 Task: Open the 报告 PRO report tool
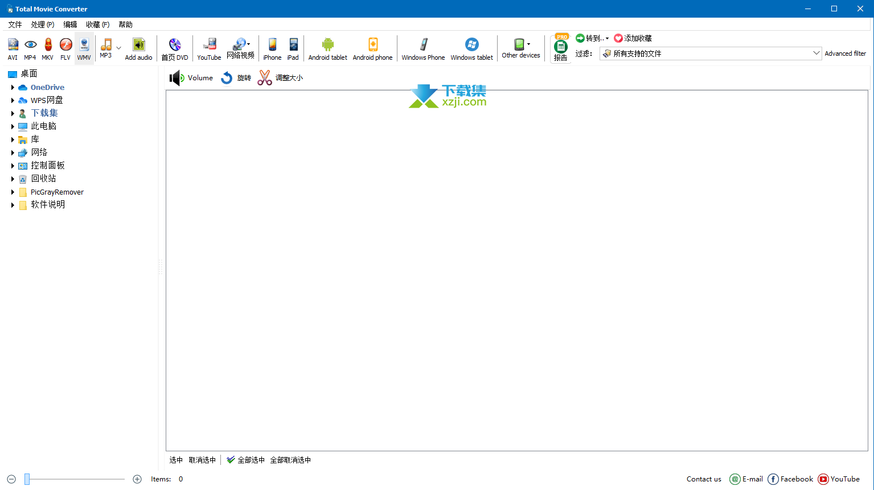(x=561, y=48)
